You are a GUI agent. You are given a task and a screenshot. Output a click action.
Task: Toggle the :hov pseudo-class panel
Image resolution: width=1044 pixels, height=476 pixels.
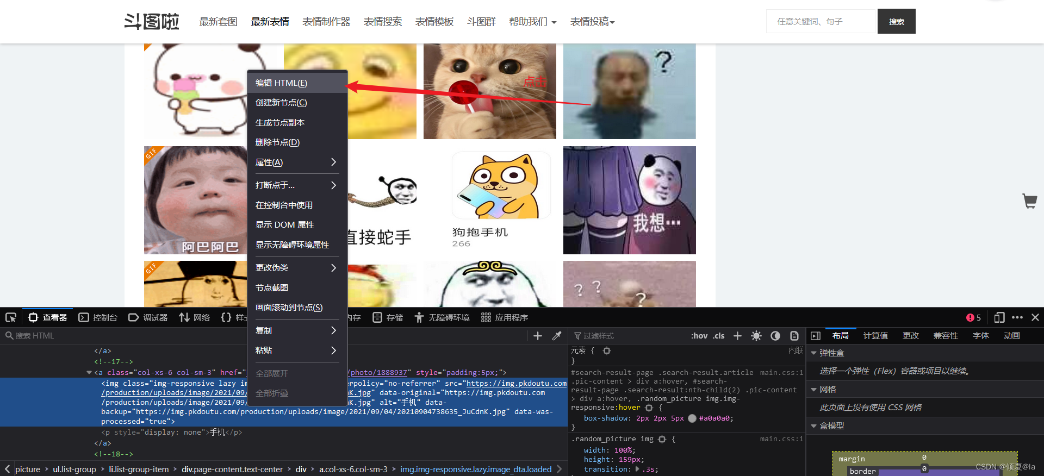click(699, 336)
